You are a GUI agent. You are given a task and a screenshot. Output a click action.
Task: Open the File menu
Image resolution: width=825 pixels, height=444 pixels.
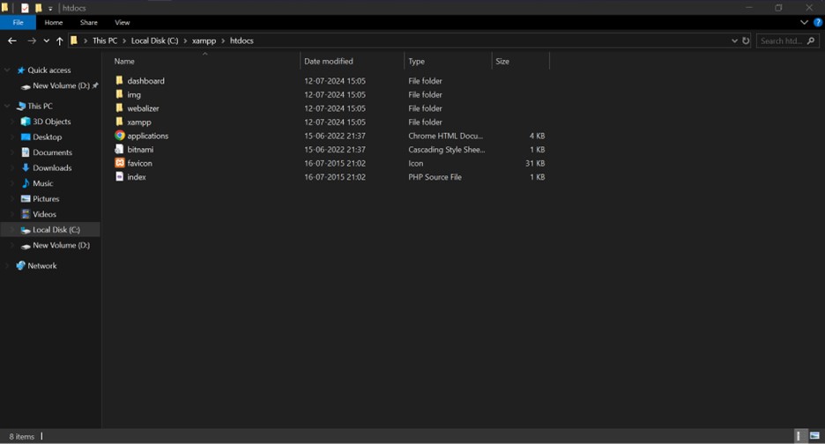click(18, 23)
